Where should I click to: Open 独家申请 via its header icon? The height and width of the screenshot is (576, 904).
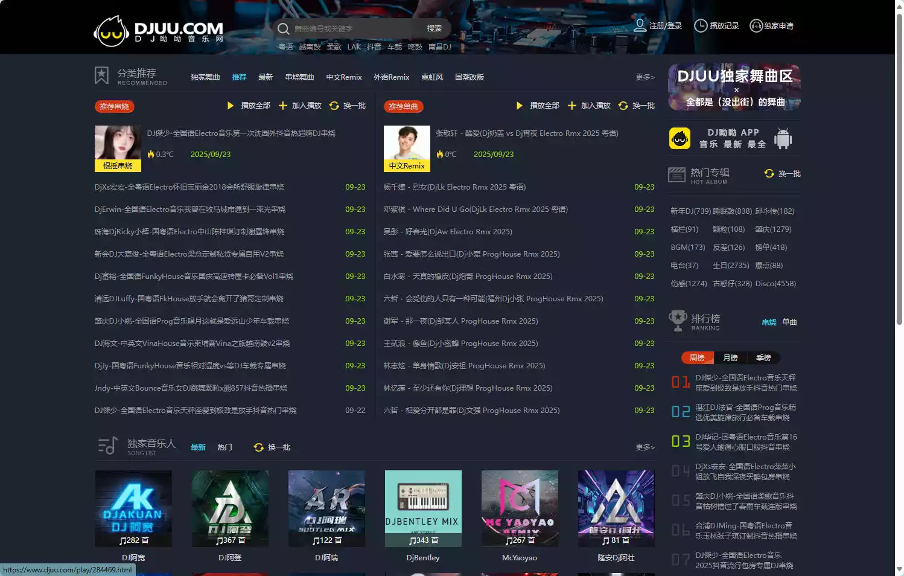coord(756,25)
